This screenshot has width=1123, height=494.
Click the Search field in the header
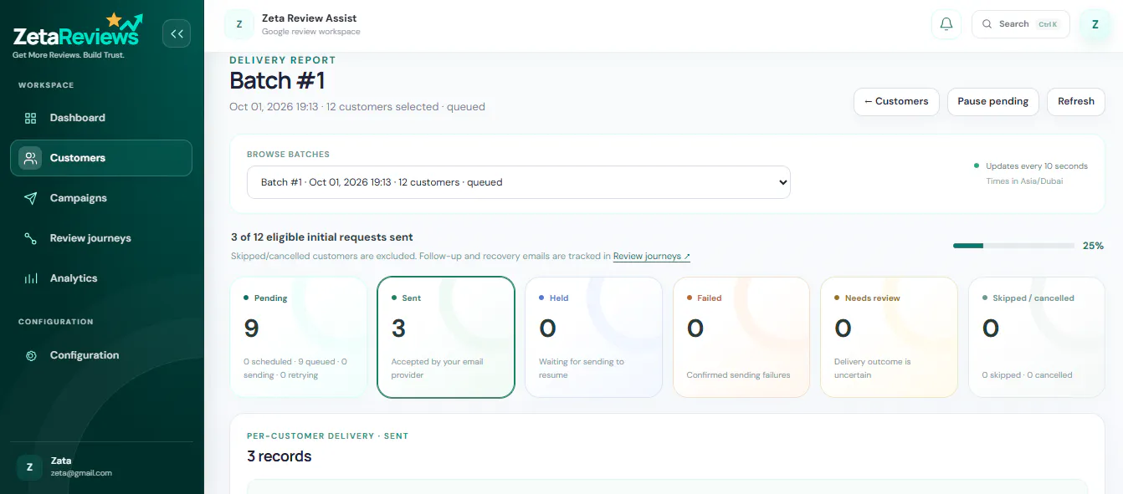1021,24
